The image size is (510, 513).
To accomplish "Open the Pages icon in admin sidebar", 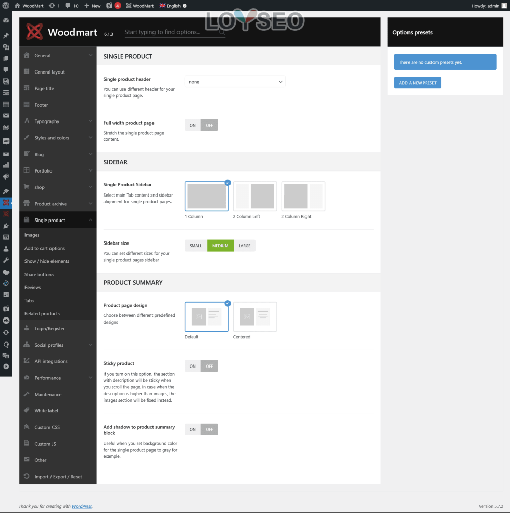I will [x=6, y=58].
